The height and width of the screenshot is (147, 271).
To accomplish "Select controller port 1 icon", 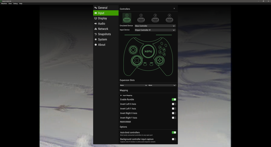I will 127,18.
